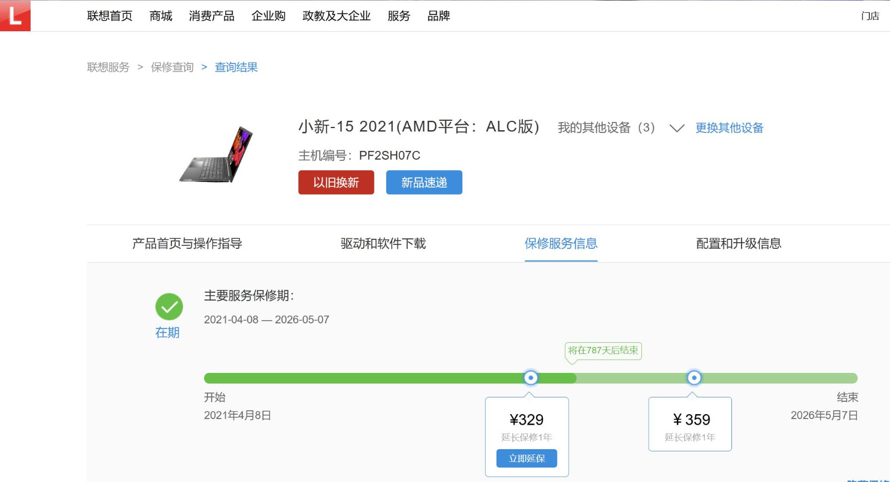
Task: Click the red Lenovo logo icon
Action: click(15, 15)
